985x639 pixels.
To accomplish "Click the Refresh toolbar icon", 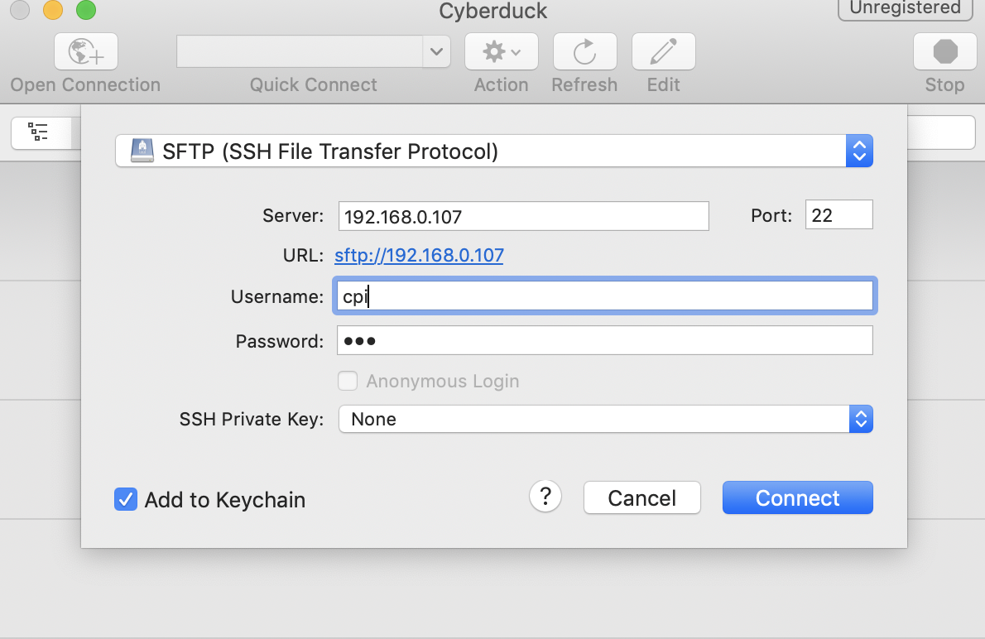I will coord(584,52).
